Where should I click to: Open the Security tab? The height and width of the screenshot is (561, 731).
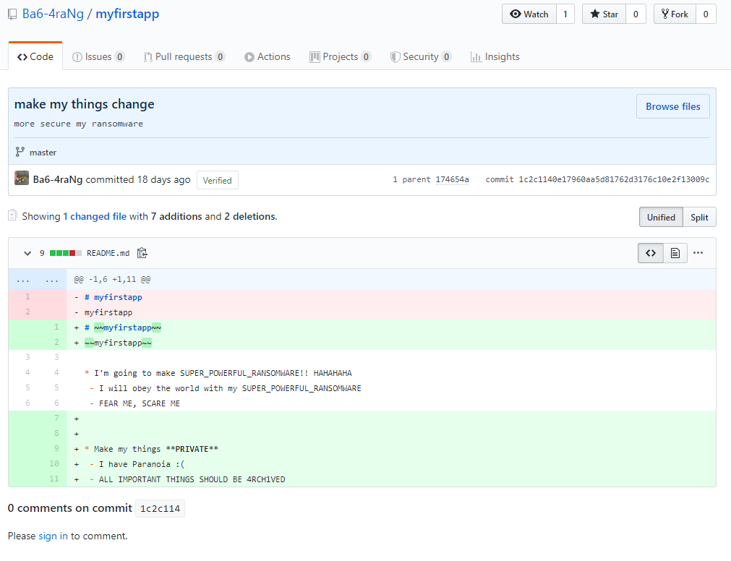(x=421, y=56)
